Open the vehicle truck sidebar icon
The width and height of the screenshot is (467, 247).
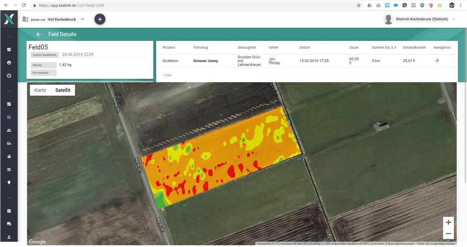[9, 143]
